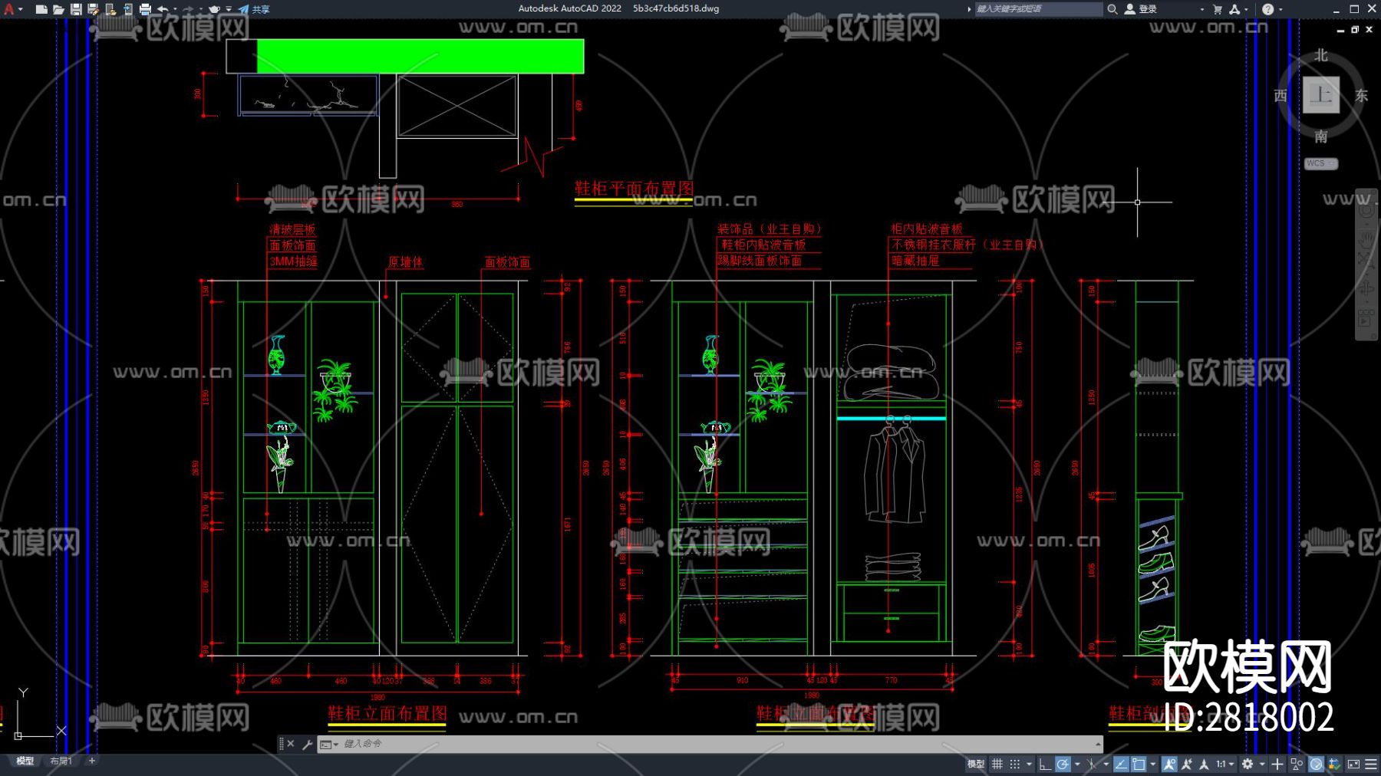The image size is (1381, 776).
Task: Click the Plot printer icon
Action: [145, 9]
